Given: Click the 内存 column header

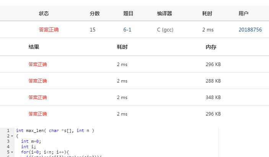Looking at the screenshot, I should (211, 47).
